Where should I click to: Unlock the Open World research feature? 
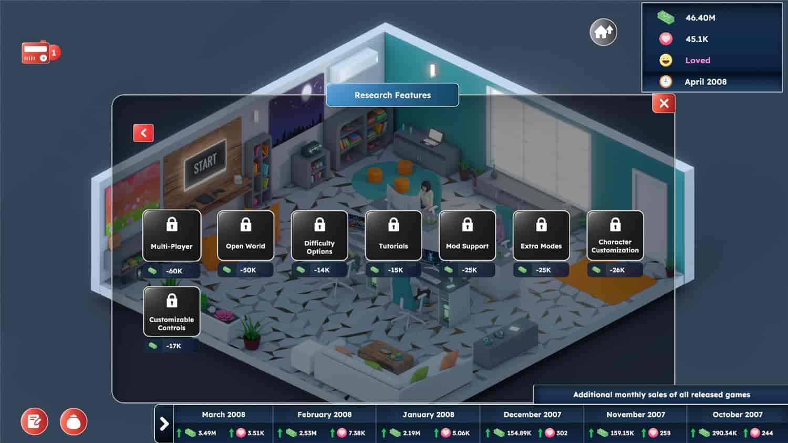pyautogui.click(x=245, y=235)
